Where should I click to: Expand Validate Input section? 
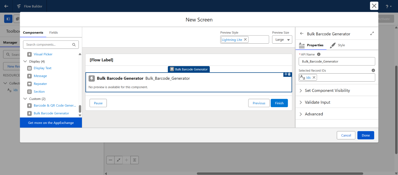[337, 102]
